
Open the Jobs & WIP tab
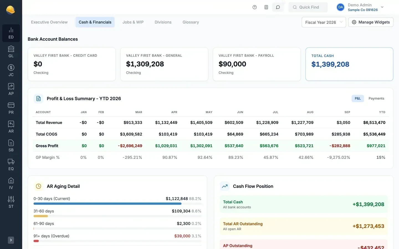pyautogui.click(x=133, y=22)
